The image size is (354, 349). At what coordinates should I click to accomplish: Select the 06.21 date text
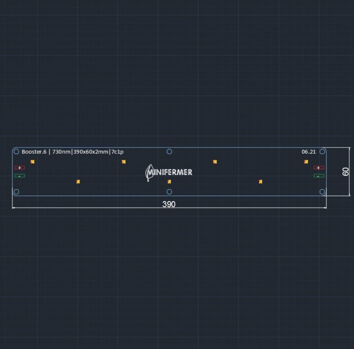(308, 152)
